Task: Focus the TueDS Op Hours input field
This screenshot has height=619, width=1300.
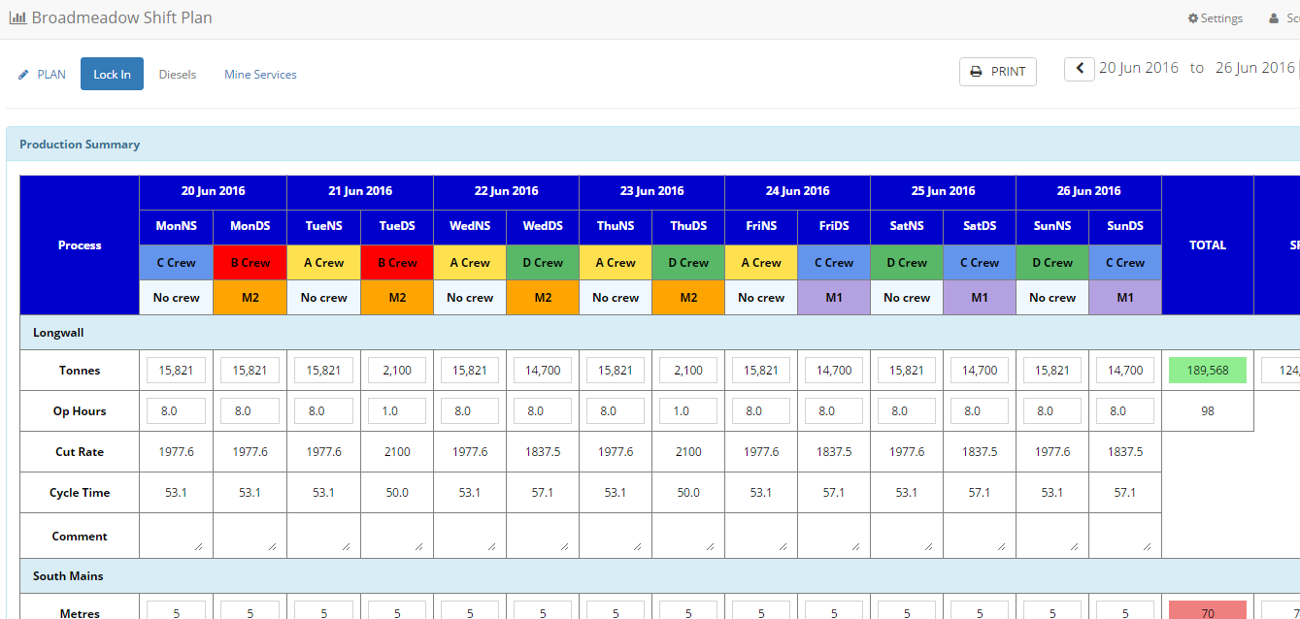Action: (x=396, y=411)
